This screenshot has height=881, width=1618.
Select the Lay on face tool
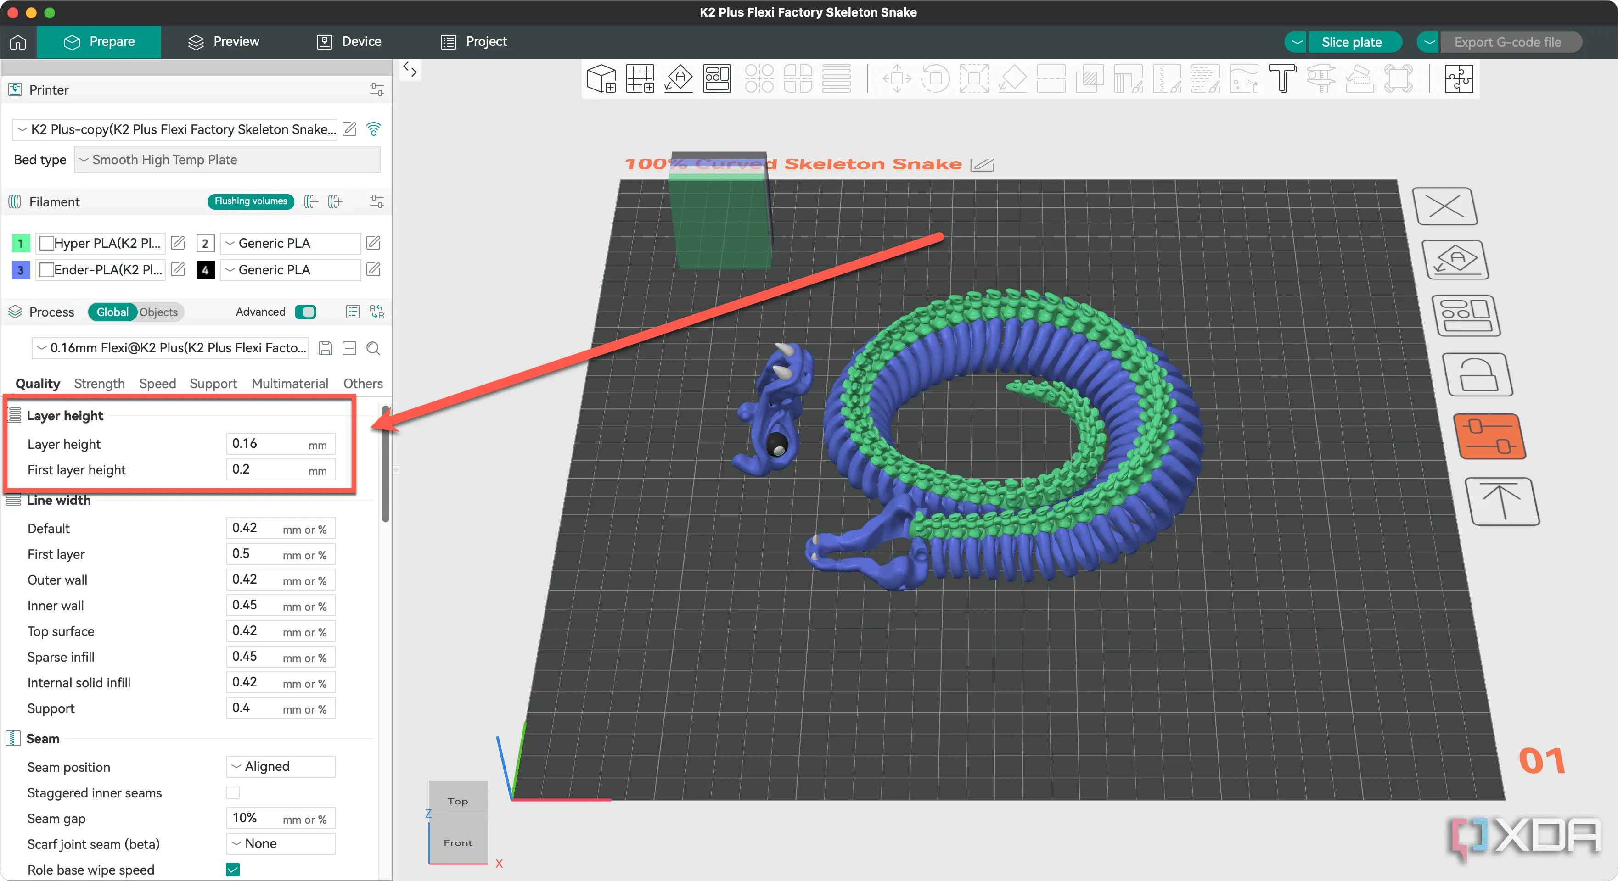[1012, 78]
